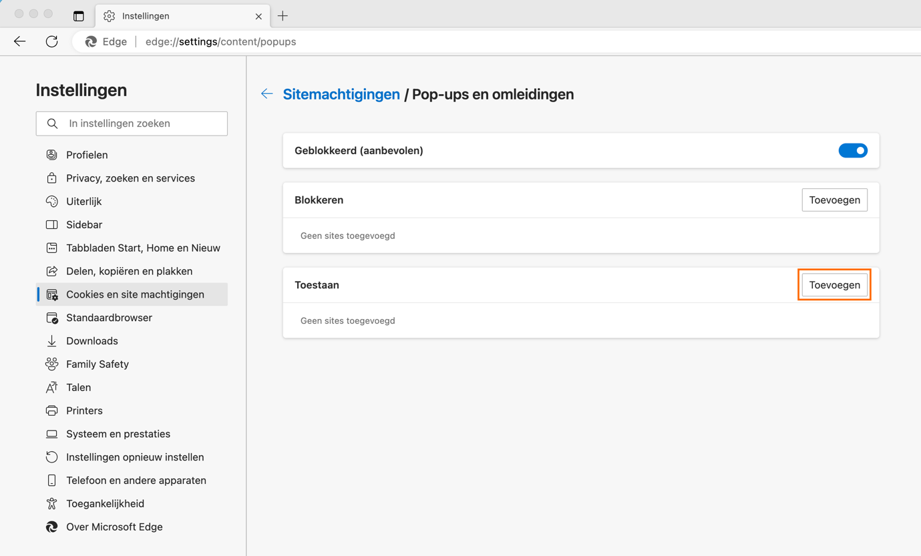Open Standaardbrowser via its checkmark icon

[x=52, y=317]
